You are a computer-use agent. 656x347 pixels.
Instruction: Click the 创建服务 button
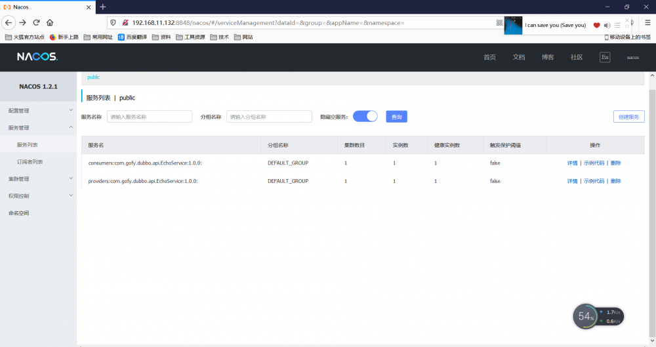629,116
